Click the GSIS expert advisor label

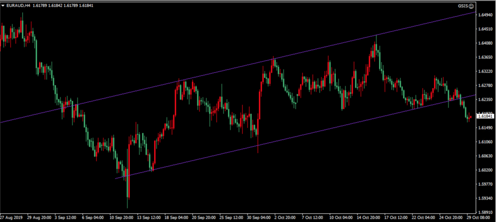(x=464, y=6)
